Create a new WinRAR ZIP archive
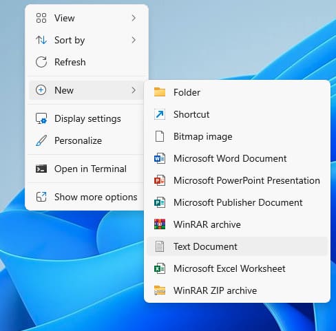336x331 pixels. click(238, 290)
